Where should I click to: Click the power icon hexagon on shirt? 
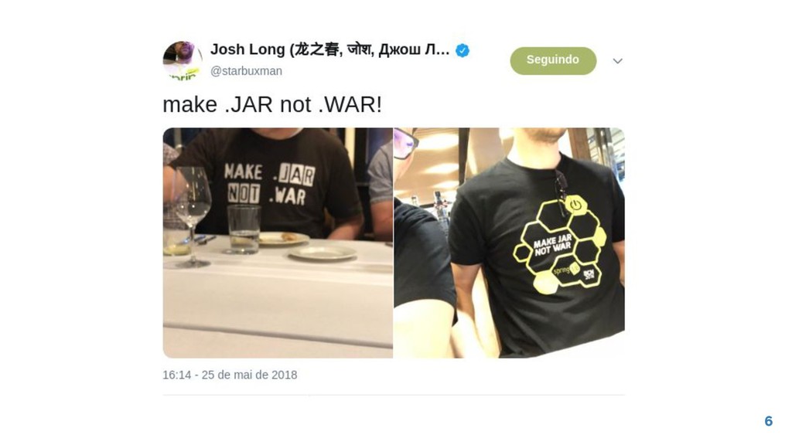point(575,204)
